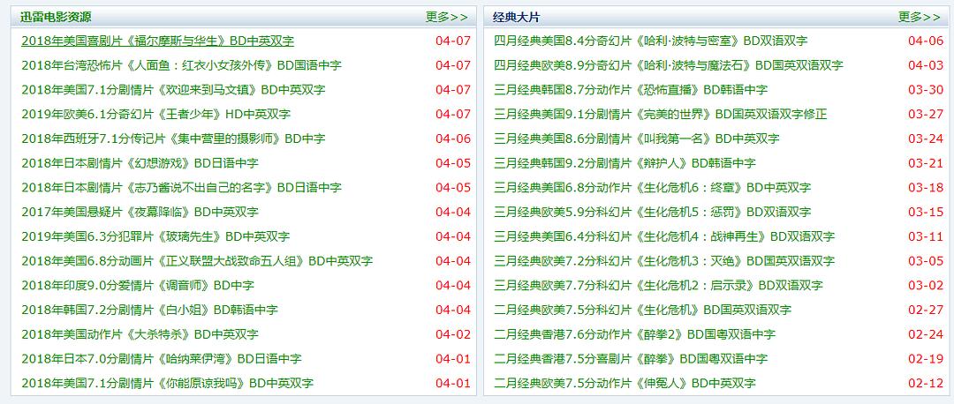Open 《玻璃先生》 movie link
954x404 pixels.
point(155,236)
